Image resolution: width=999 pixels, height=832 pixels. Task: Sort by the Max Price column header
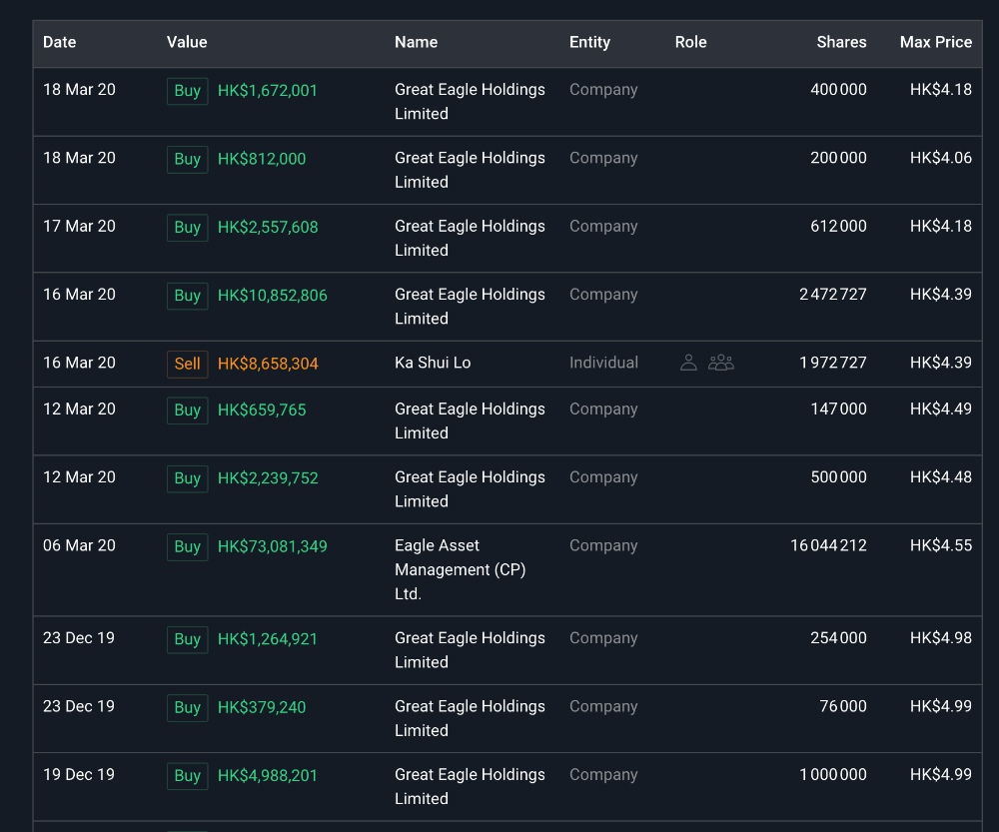(935, 42)
